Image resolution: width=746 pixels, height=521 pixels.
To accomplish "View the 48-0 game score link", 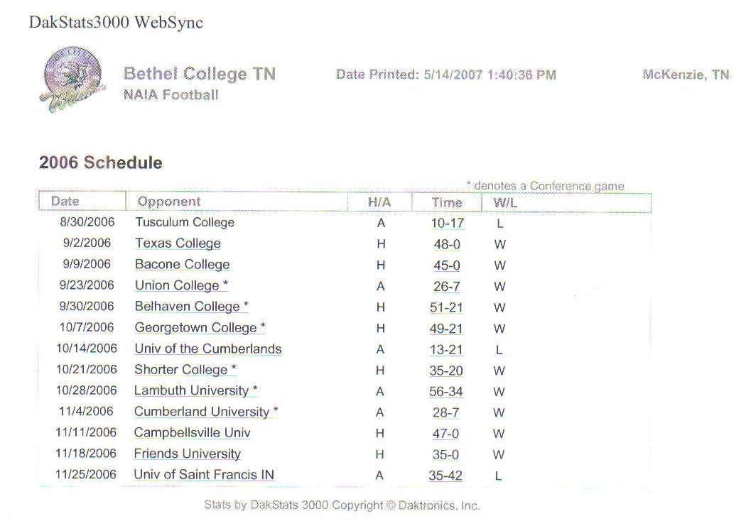I will click(x=447, y=244).
